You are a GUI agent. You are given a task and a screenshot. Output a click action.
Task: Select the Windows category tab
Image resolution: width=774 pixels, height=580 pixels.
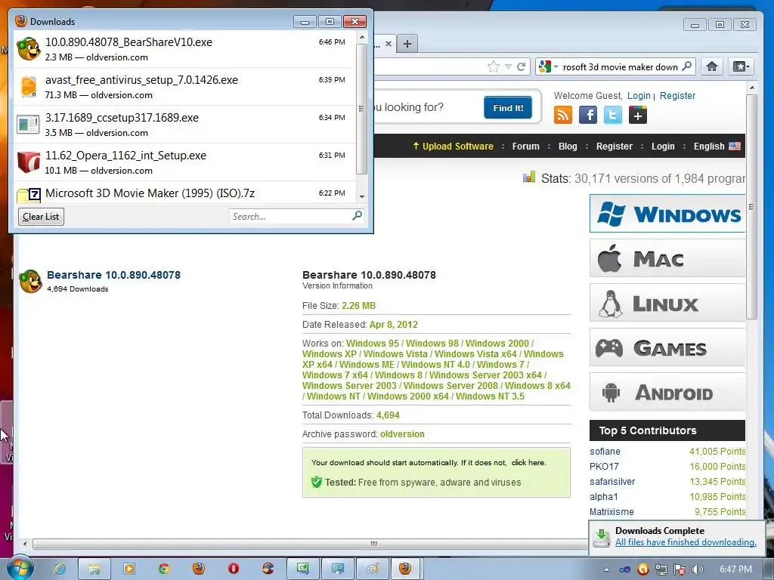667,214
